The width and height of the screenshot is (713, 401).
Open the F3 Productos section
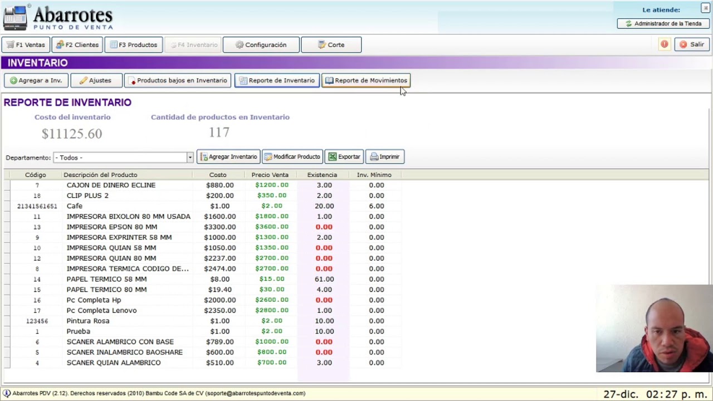coord(134,45)
